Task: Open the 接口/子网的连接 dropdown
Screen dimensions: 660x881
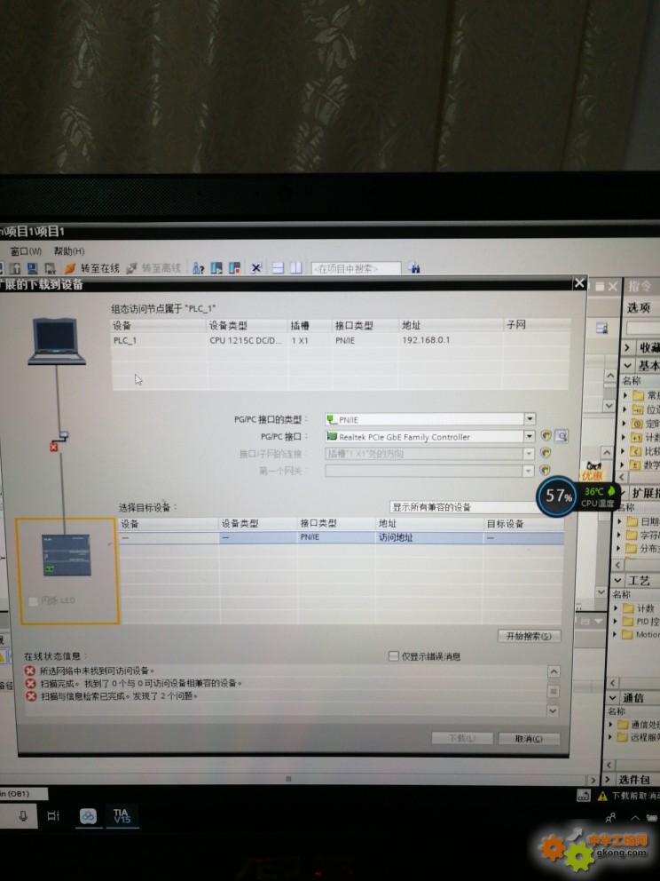Action: coord(528,454)
